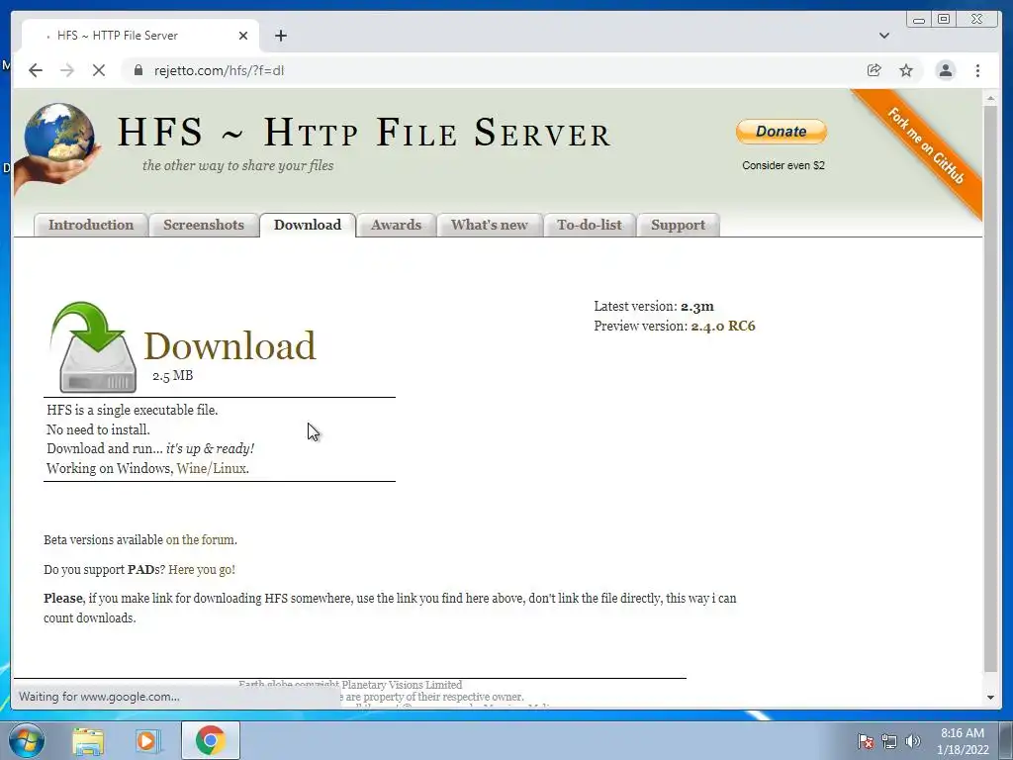
Task: Click the network tray icon
Action: click(889, 741)
